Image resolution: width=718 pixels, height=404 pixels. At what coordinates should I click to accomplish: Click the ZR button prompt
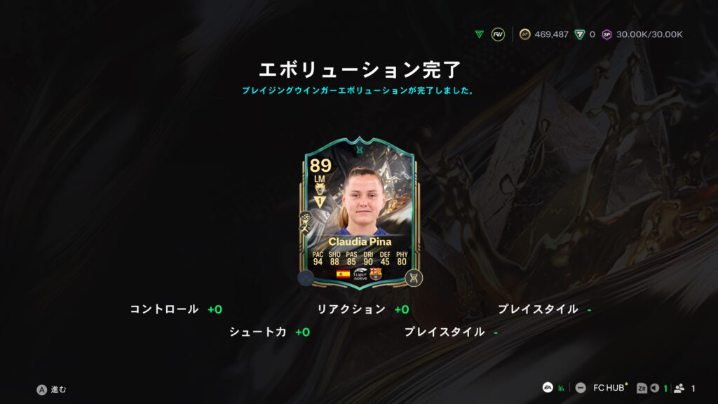click(x=642, y=388)
